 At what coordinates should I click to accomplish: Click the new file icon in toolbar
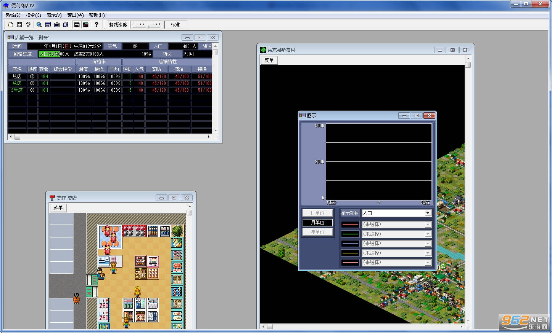pyautogui.click(x=11, y=25)
